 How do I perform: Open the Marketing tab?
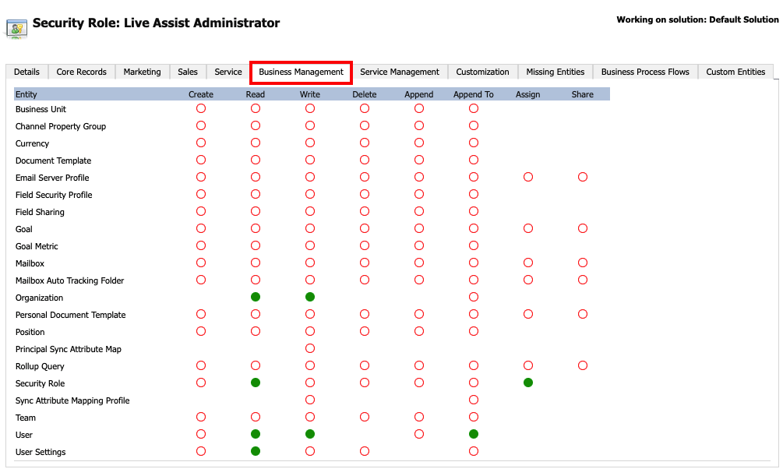[x=143, y=72]
